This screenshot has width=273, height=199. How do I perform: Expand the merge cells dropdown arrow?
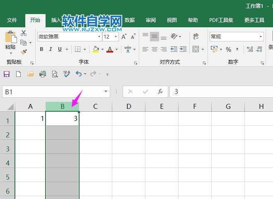(203, 49)
